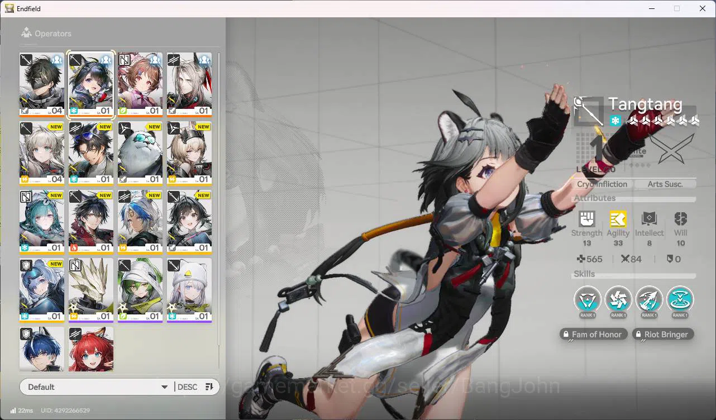This screenshot has width=716, height=420.
Task: Select the short black-haired smiling girl card
Action: (x=189, y=222)
